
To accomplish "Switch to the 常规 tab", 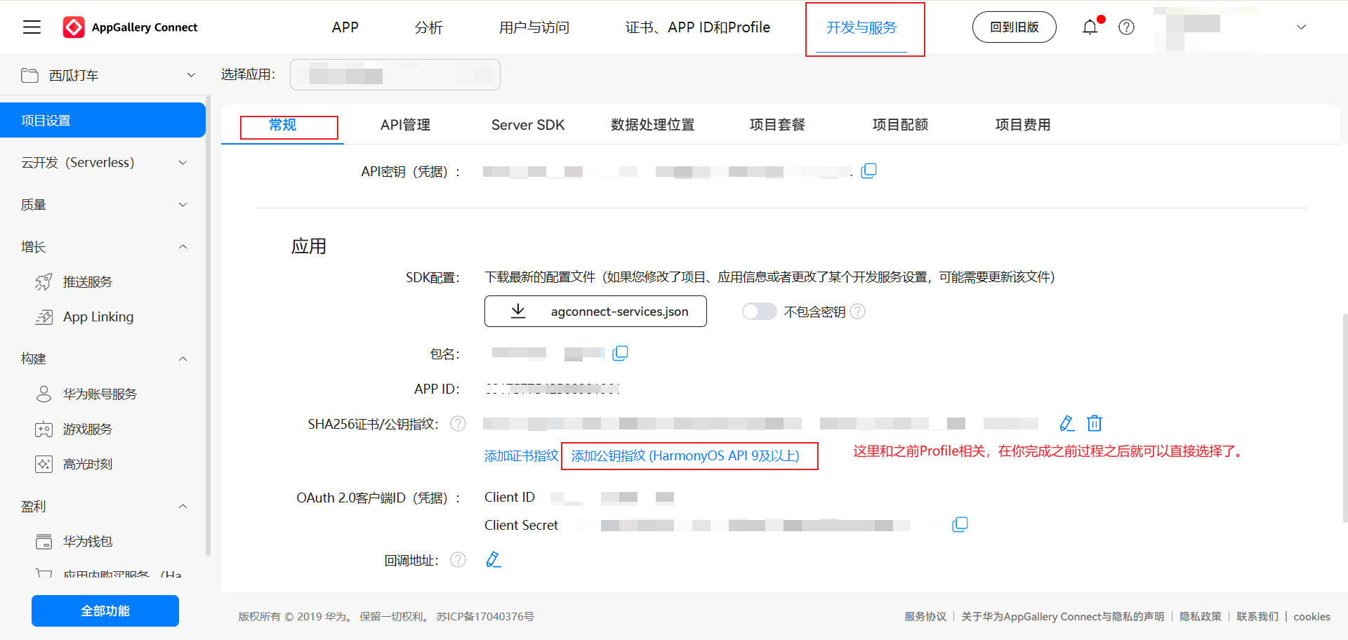I will [x=282, y=125].
